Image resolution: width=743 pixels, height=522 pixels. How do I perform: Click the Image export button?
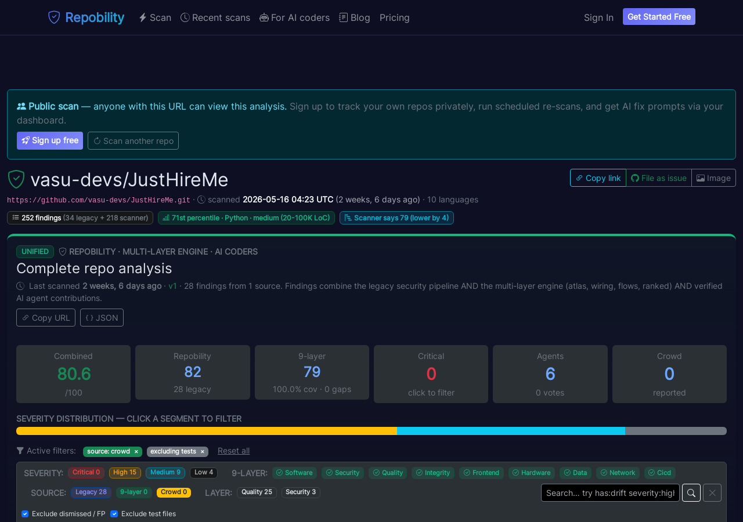(x=713, y=178)
